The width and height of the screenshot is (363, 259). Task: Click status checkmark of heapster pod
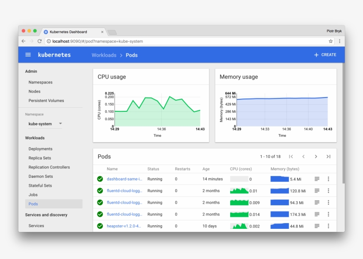tap(100, 226)
